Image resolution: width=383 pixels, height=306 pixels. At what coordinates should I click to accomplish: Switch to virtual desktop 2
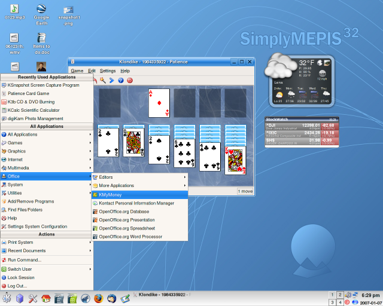point(340,295)
